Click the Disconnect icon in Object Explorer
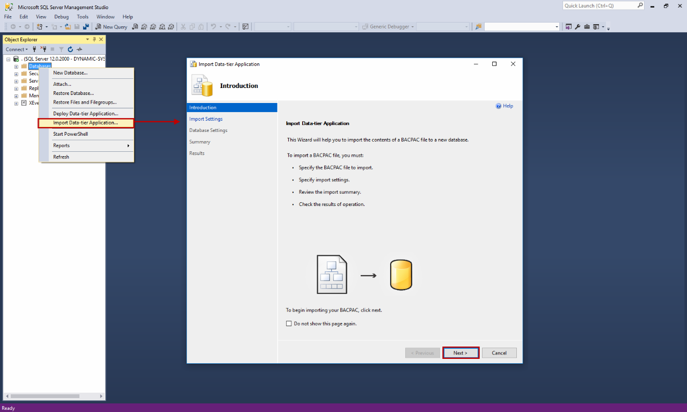687x412 pixels. [x=43, y=49]
